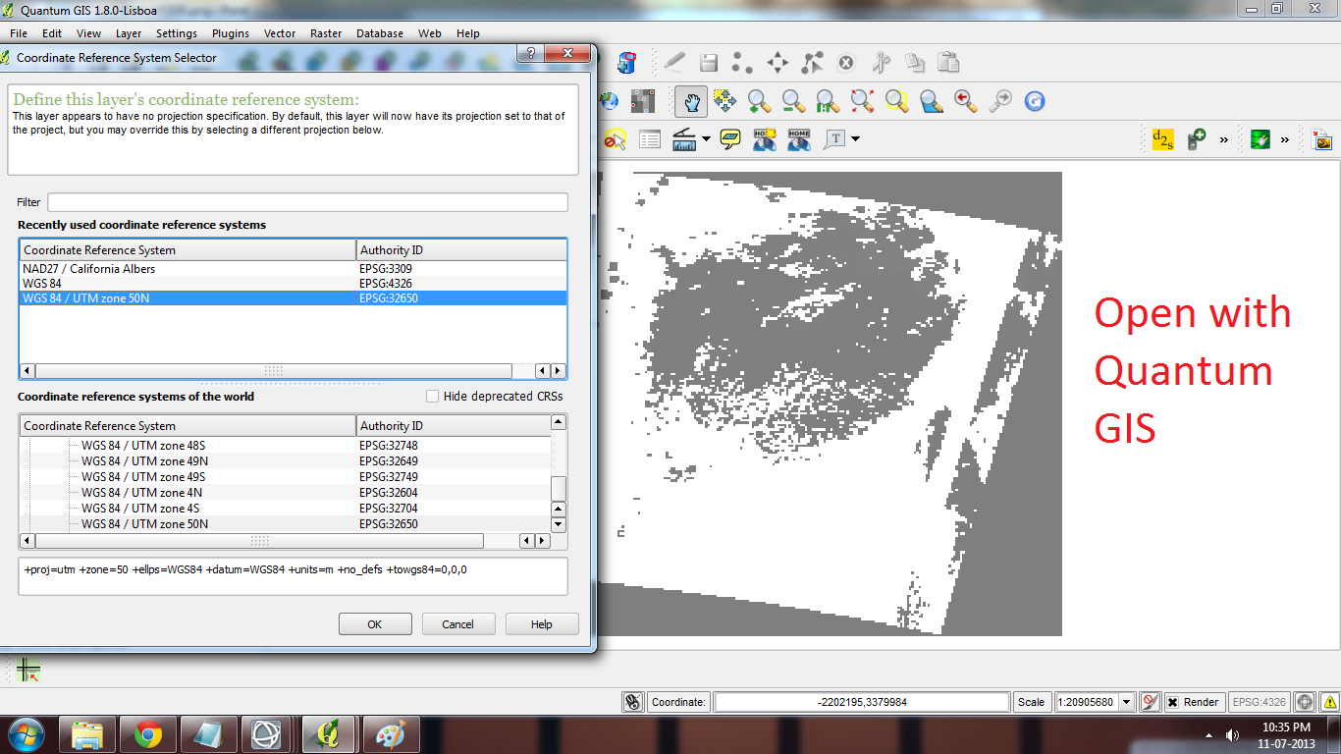The image size is (1341, 754).
Task: Open the Vector menu
Action: tap(280, 33)
